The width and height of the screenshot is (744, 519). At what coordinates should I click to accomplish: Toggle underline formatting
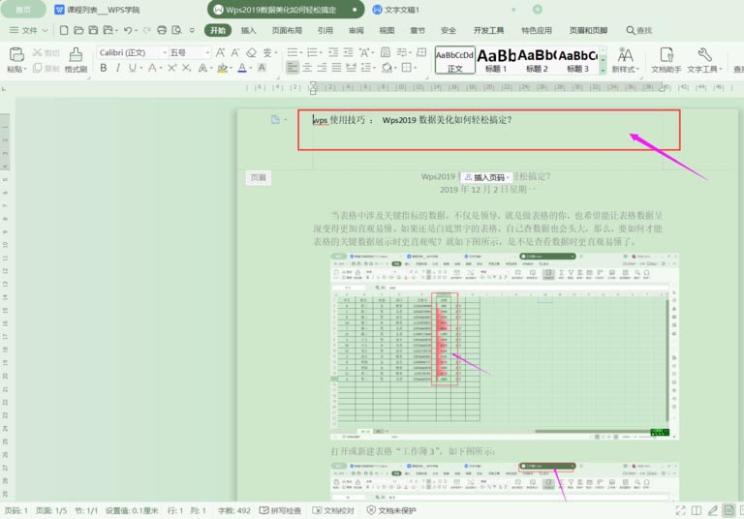pyautogui.click(x=133, y=69)
